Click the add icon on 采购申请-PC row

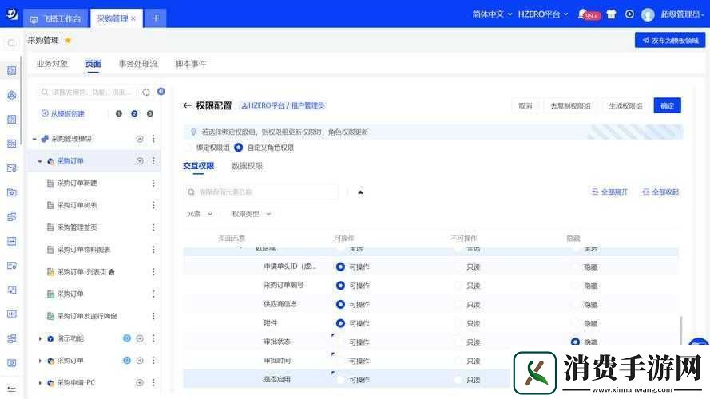(x=140, y=383)
